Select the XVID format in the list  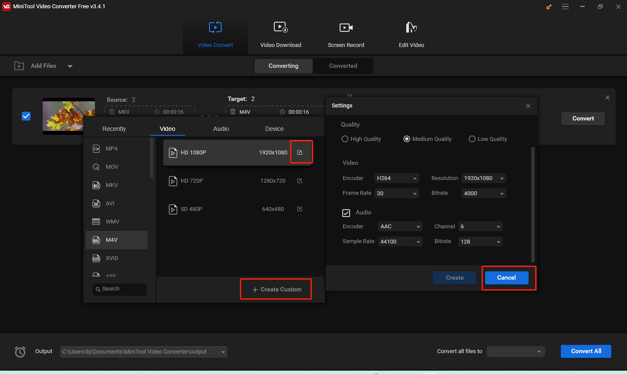117,258
